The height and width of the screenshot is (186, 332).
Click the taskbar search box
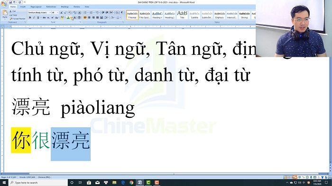pos(38,183)
